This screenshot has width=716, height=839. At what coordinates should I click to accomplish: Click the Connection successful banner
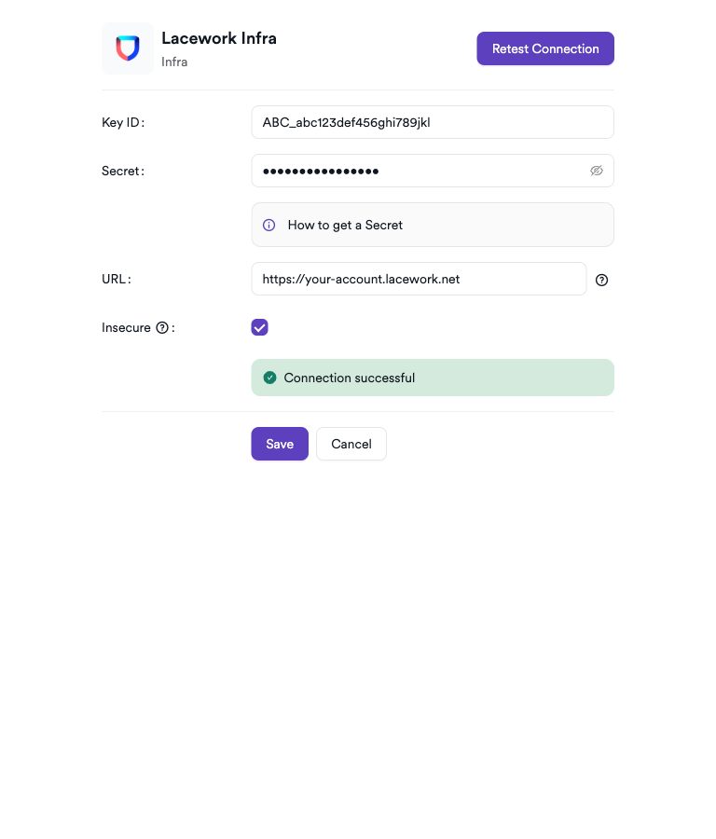coord(433,377)
